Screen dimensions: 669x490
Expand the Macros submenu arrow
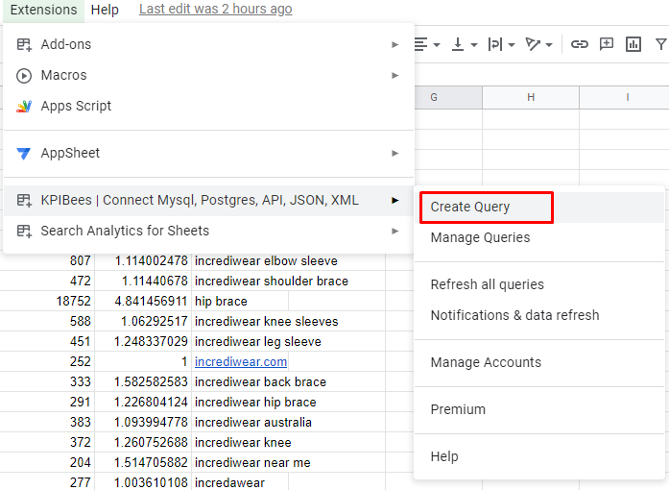point(395,76)
